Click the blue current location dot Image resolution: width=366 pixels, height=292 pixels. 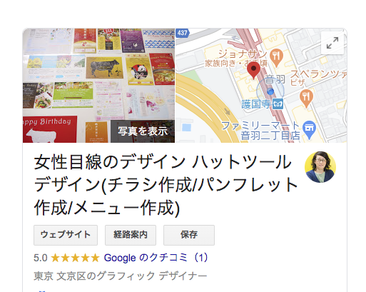pyautogui.click(x=270, y=91)
